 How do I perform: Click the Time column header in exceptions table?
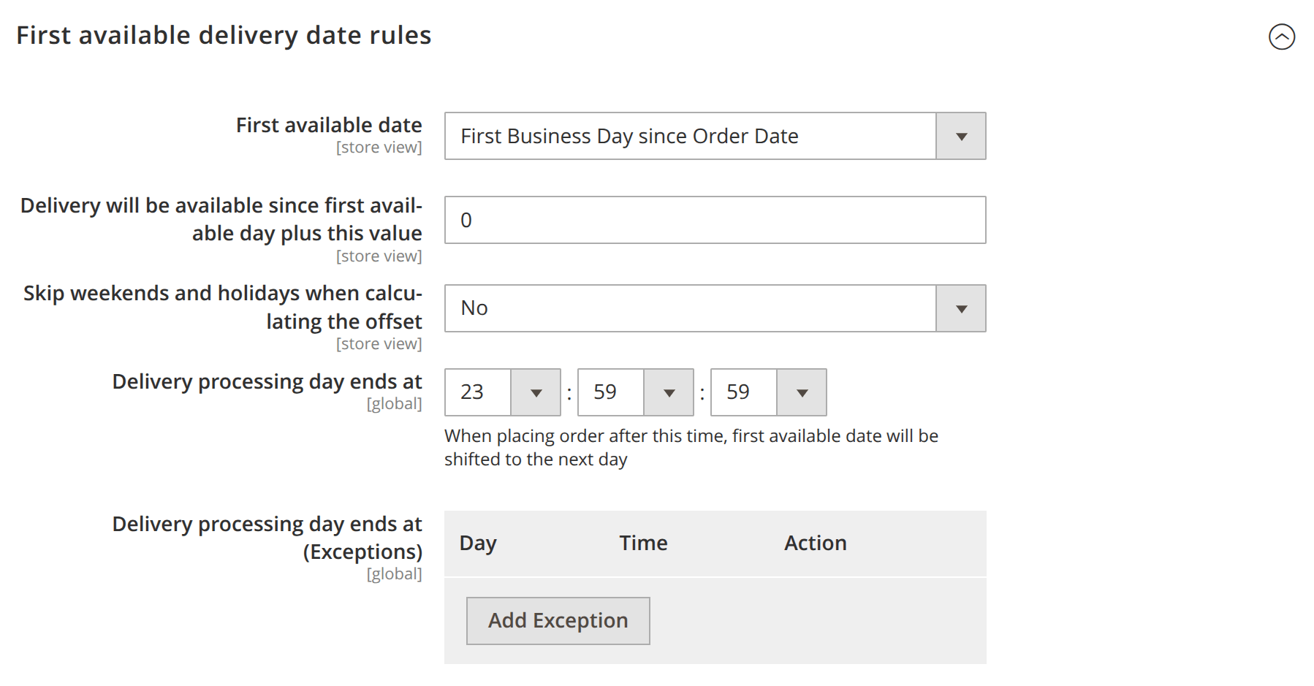point(642,543)
